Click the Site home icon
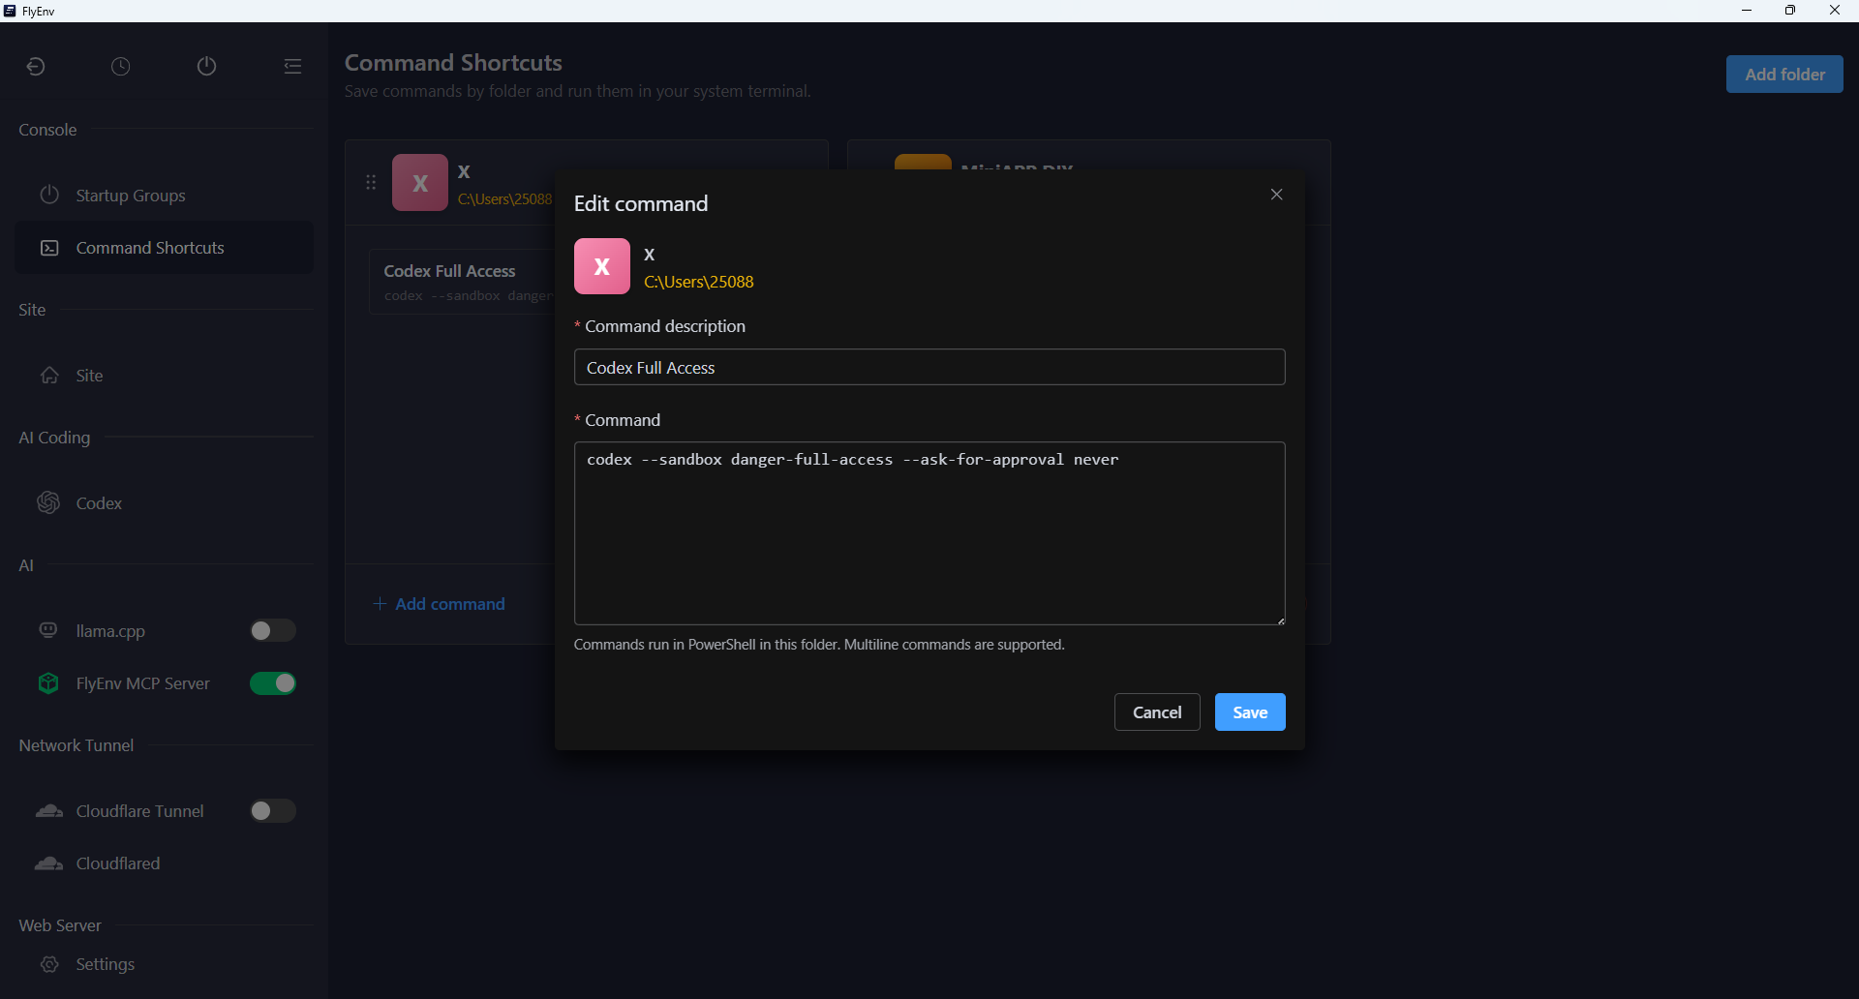1859x999 pixels. (x=49, y=376)
